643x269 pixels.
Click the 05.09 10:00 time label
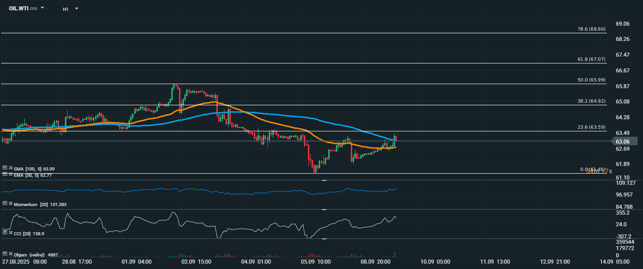click(x=316, y=261)
